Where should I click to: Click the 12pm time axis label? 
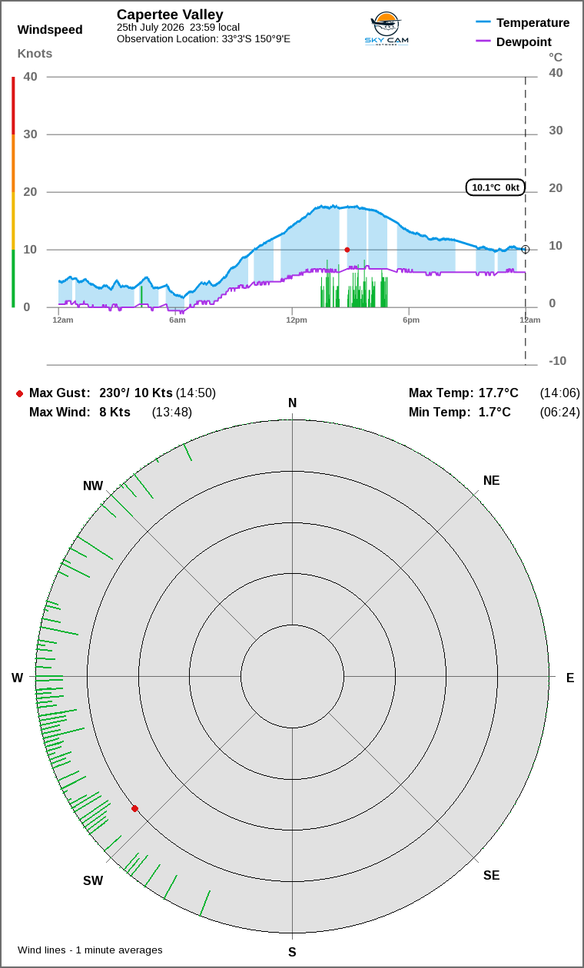(x=297, y=320)
